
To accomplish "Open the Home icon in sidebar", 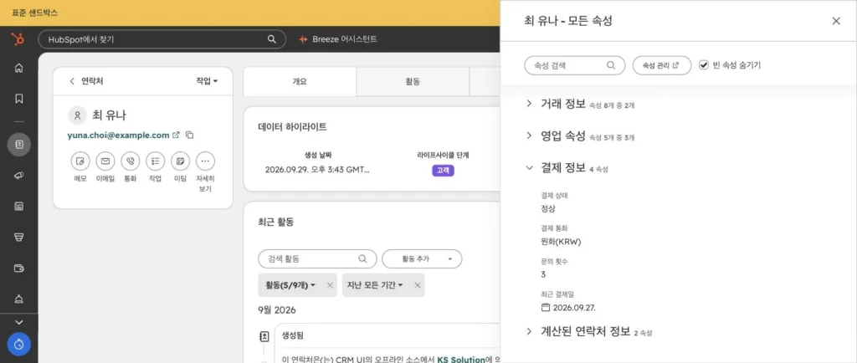I will (18, 69).
